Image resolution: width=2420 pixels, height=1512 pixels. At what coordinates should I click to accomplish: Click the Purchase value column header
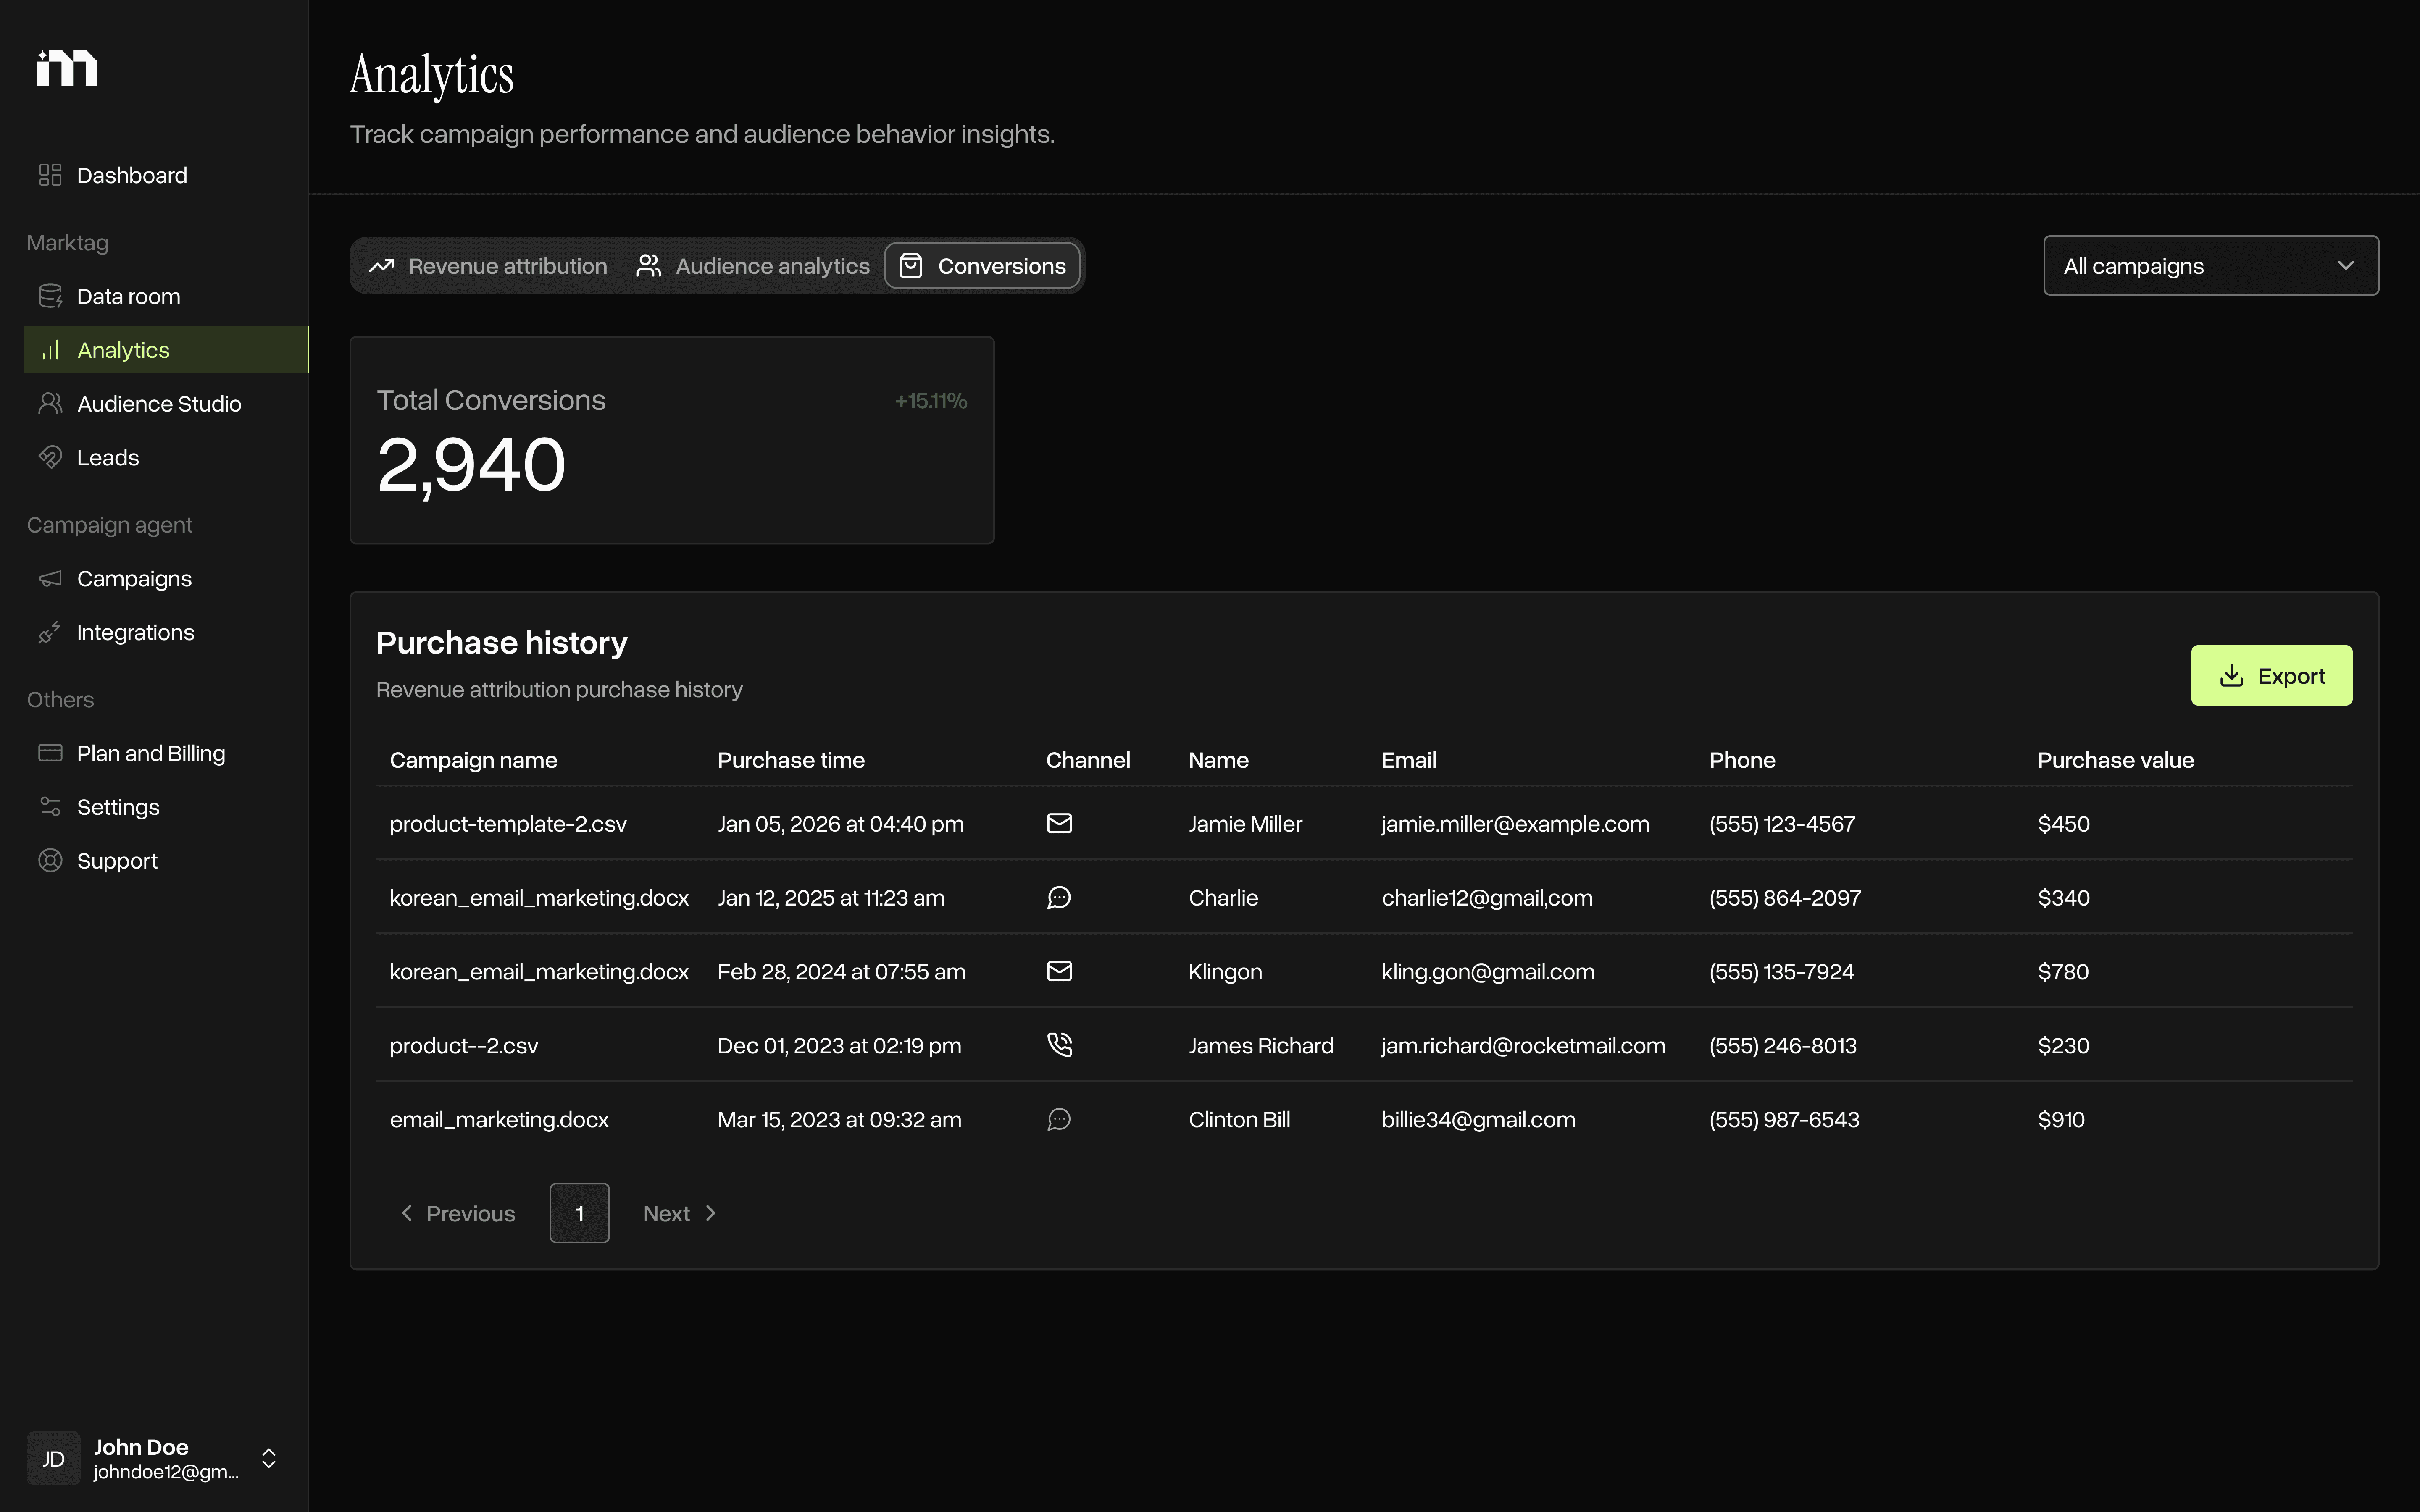click(2116, 760)
